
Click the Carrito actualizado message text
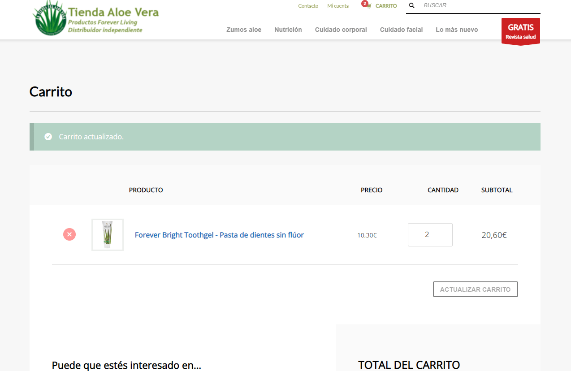pos(91,137)
